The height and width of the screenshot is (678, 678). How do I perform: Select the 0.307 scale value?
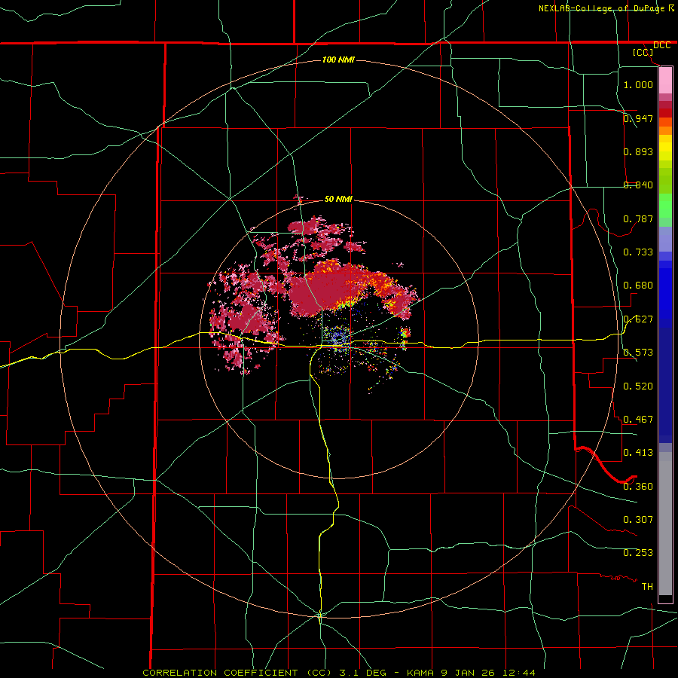(638, 519)
